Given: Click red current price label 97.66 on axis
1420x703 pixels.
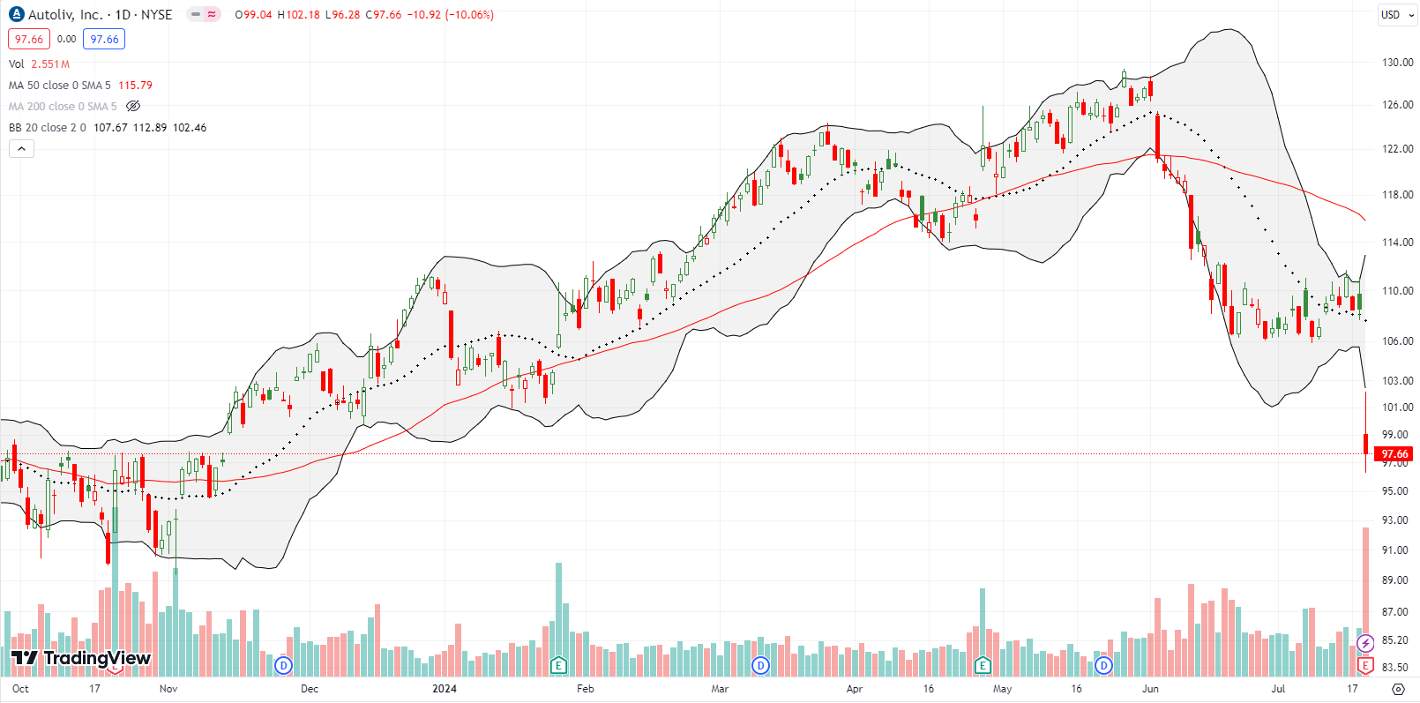Looking at the screenshot, I should coord(1394,454).
